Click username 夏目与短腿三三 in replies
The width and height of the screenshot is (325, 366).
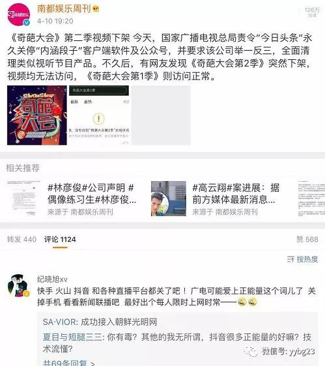[x=72, y=337]
